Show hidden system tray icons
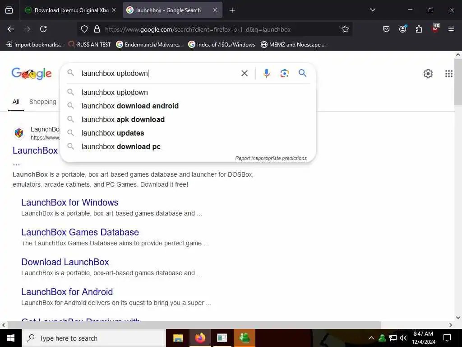Image resolution: width=462 pixels, height=347 pixels. (371, 338)
